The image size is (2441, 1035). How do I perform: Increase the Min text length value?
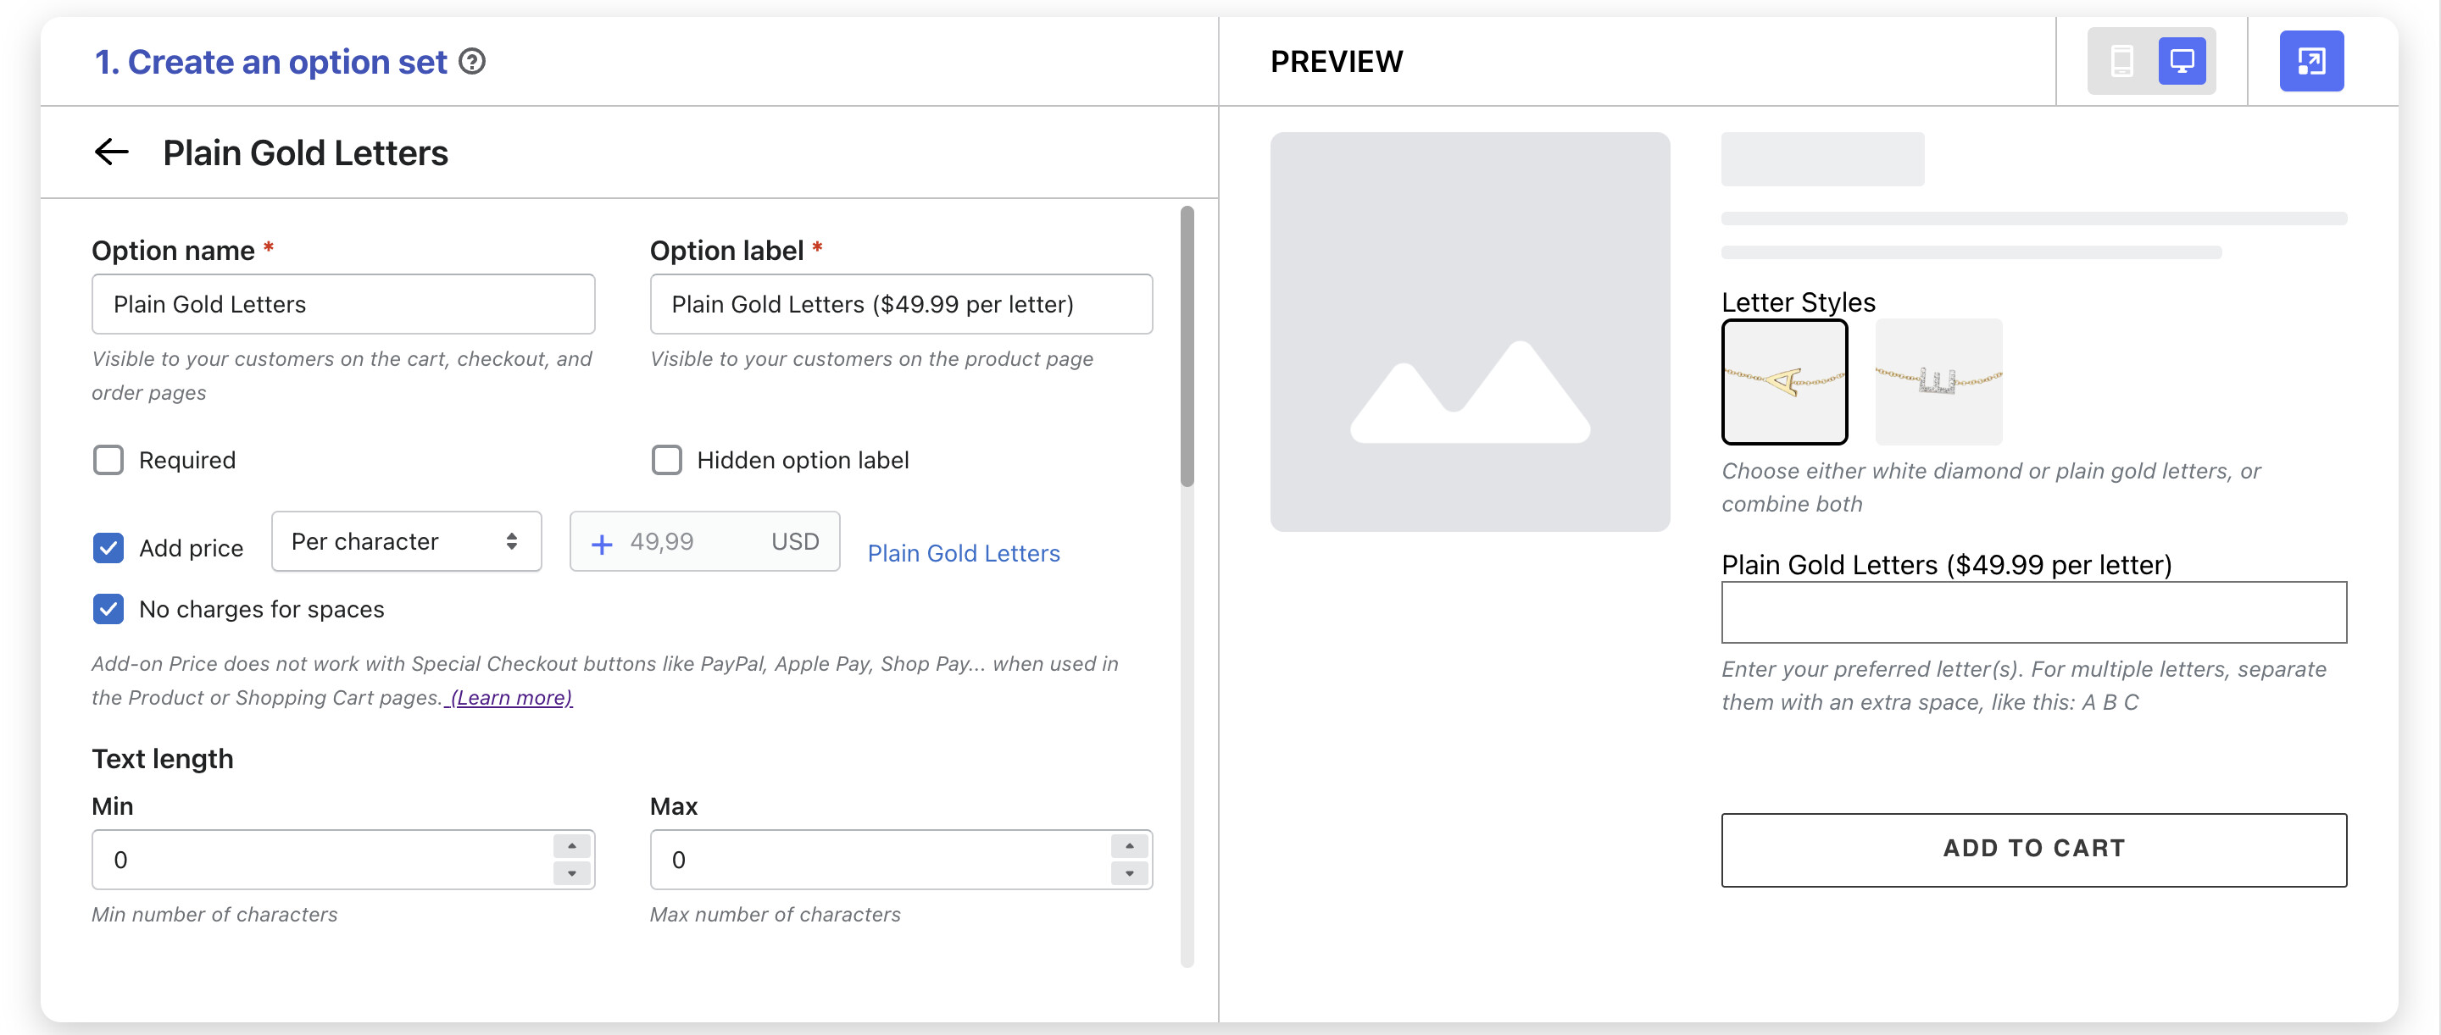click(571, 845)
